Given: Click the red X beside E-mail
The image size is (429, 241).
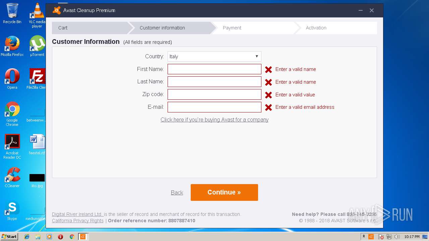Looking at the screenshot, I should [x=268, y=107].
